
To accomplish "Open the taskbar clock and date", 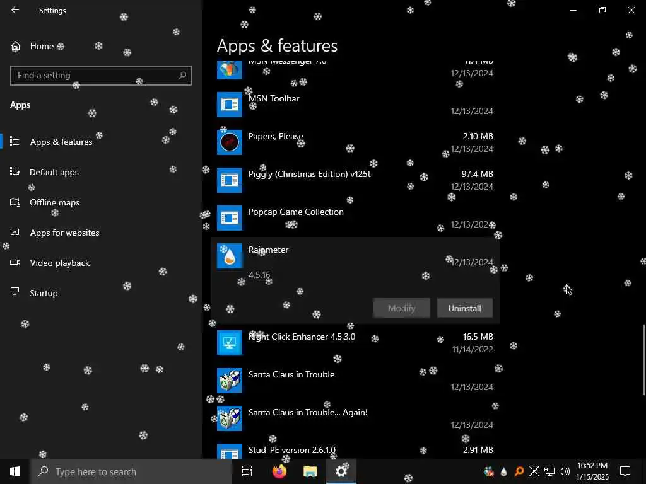I will 592,471.
